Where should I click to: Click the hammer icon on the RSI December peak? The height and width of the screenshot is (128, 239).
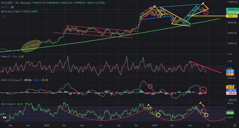pos(149,106)
